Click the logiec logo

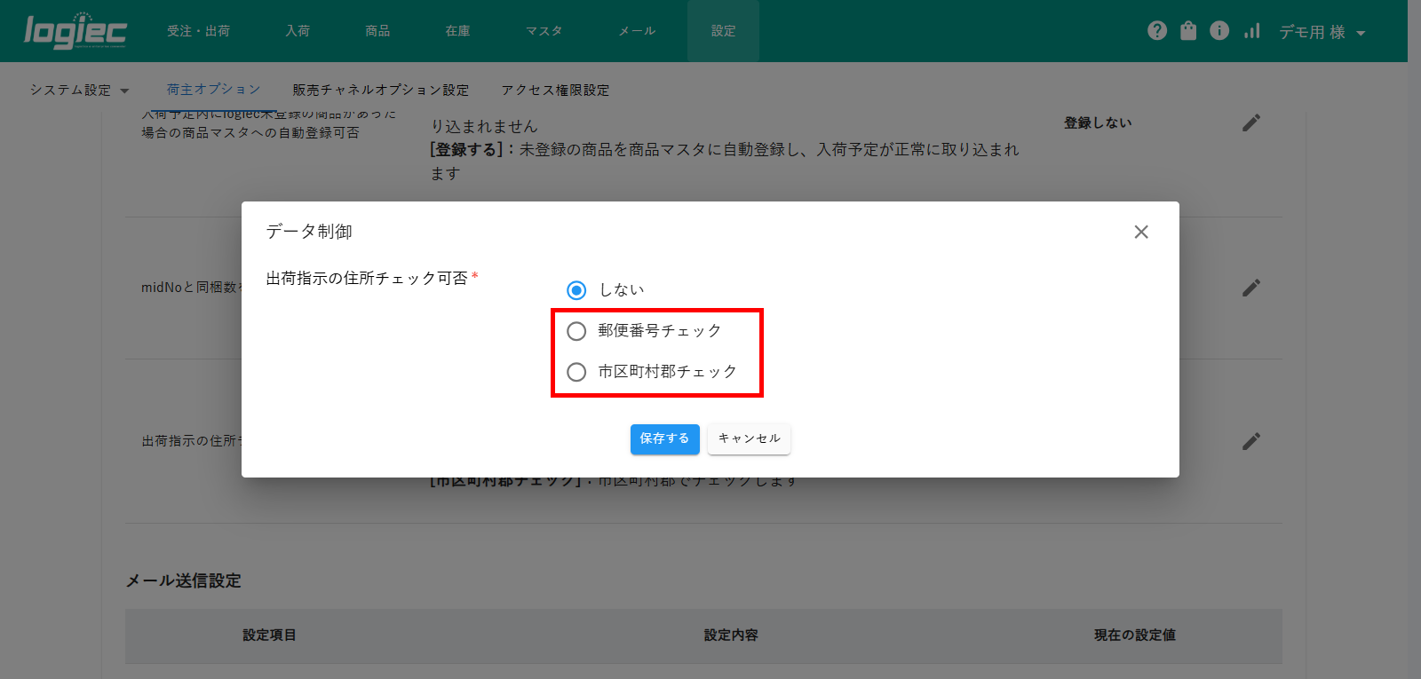pos(75,31)
